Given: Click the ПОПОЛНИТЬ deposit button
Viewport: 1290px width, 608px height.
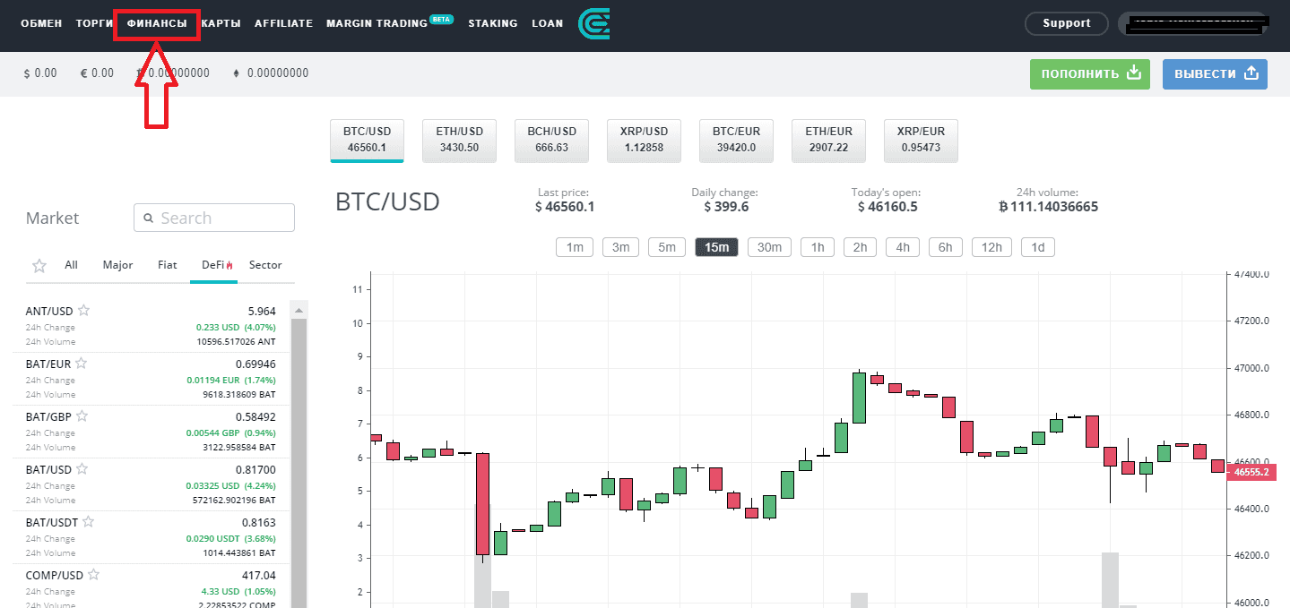Looking at the screenshot, I should (x=1089, y=73).
